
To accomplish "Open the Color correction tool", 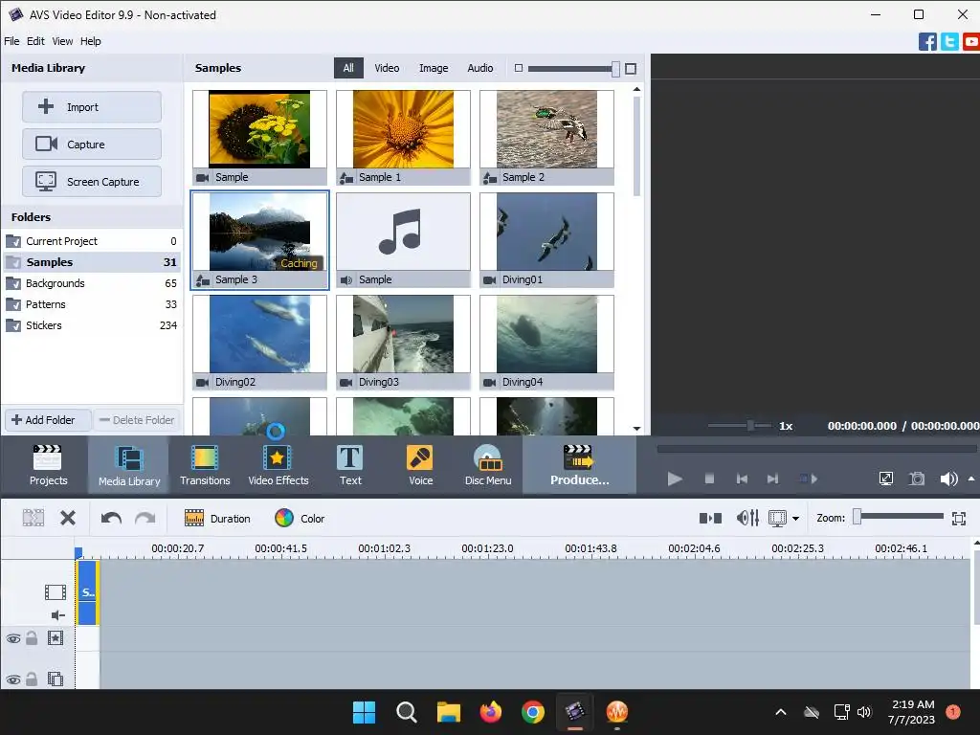I will 300,518.
